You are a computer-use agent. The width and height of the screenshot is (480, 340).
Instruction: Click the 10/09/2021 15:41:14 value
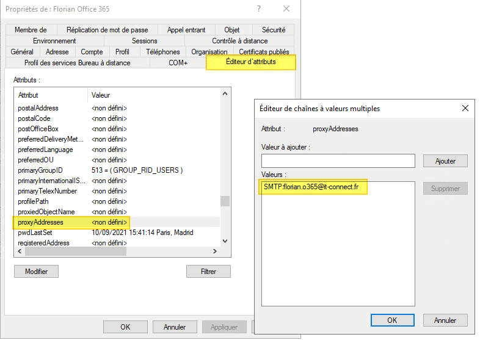coord(142,233)
